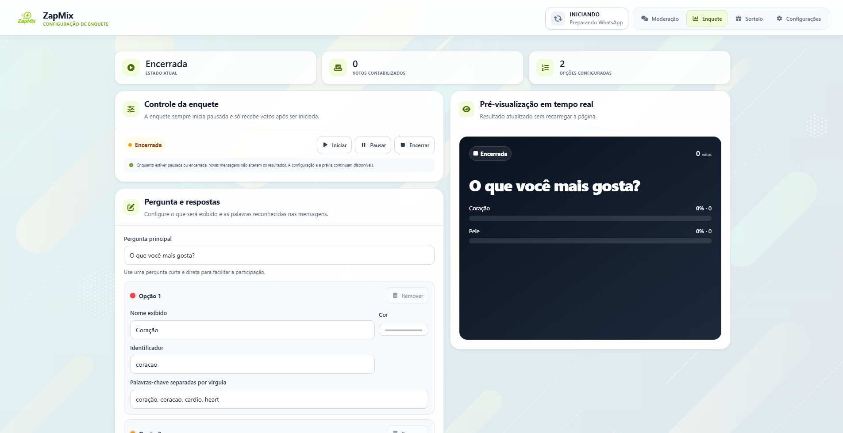Click the 'OPÇÕES CONFIGURADAS' label
843x433 pixels.
pos(585,73)
